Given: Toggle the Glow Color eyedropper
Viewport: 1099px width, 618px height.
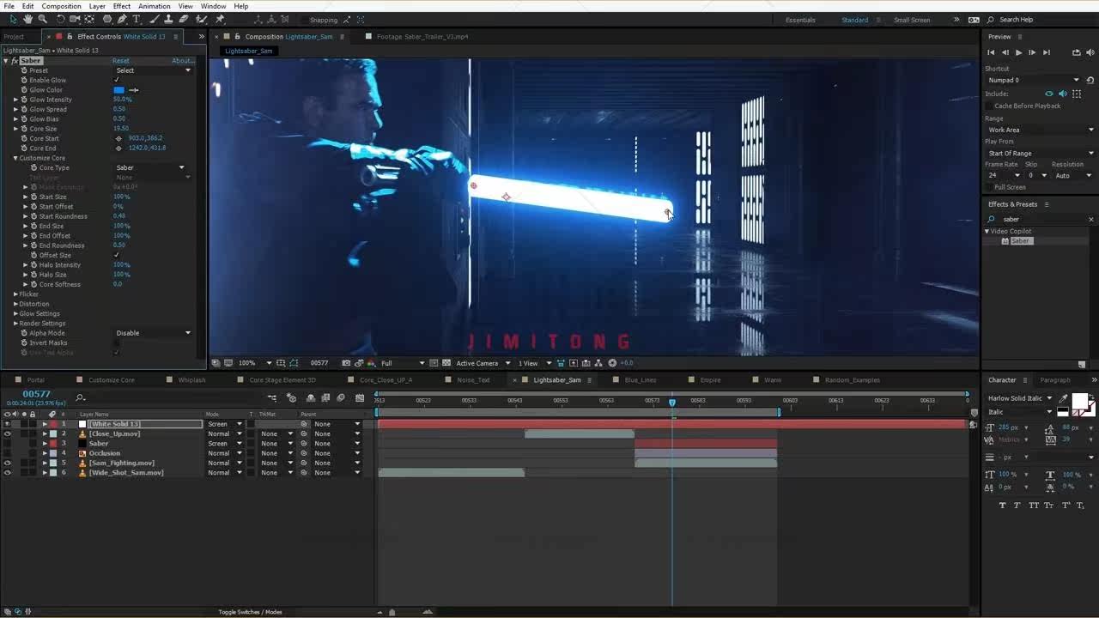Looking at the screenshot, I should pos(133,90).
